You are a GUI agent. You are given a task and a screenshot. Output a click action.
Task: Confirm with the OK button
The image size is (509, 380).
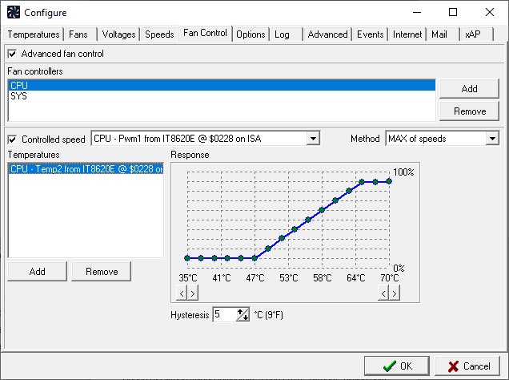(397, 366)
